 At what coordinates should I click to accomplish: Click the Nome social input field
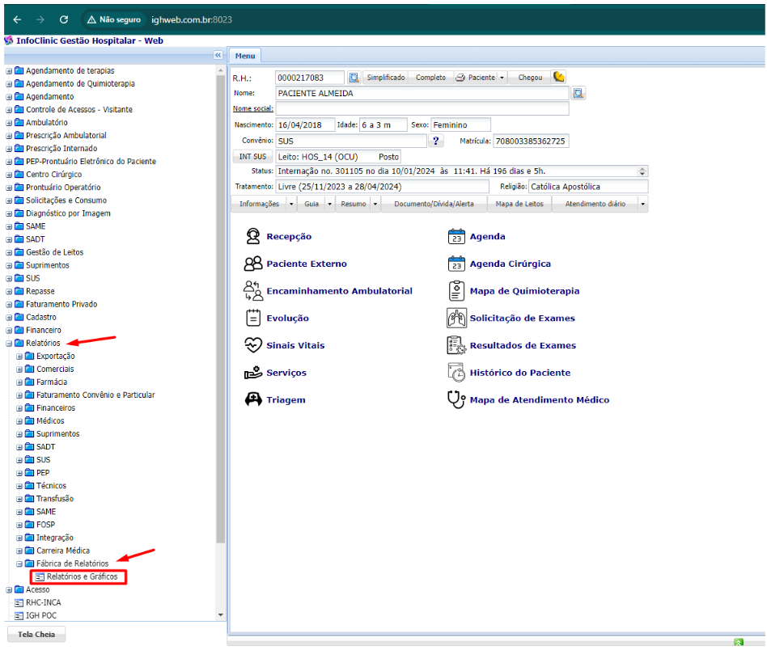422,108
